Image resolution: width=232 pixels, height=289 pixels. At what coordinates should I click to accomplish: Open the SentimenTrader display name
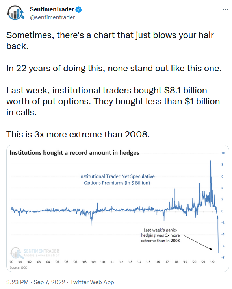coord(52,9)
